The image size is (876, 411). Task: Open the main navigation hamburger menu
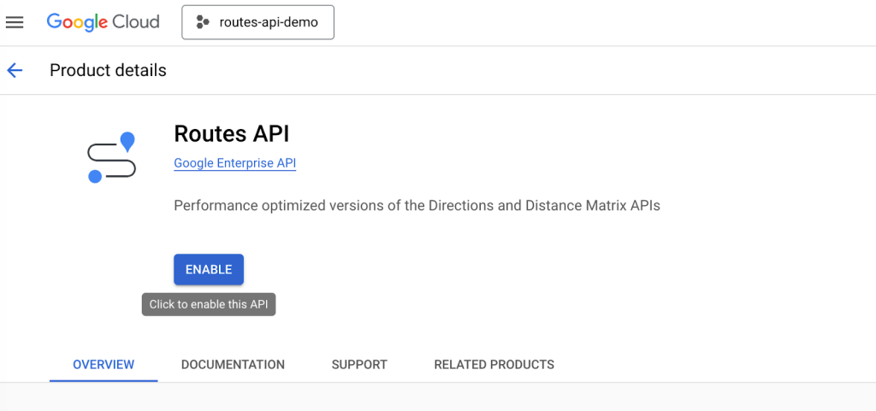[15, 22]
